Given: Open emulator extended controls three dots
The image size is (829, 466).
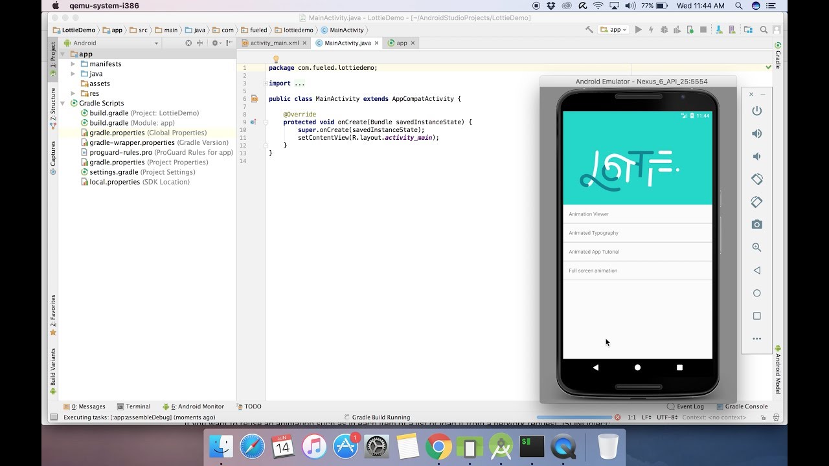Looking at the screenshot, I should pos(756,338).
